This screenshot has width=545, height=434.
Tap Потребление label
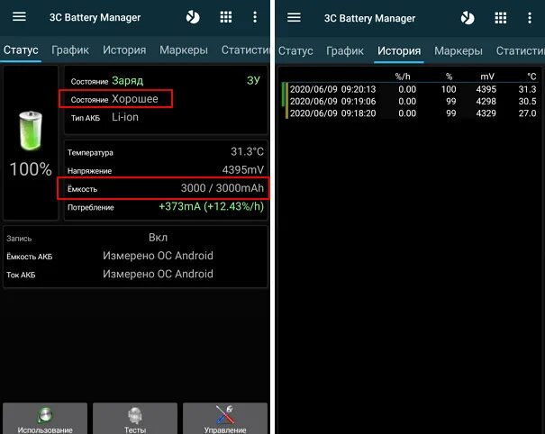91,207
